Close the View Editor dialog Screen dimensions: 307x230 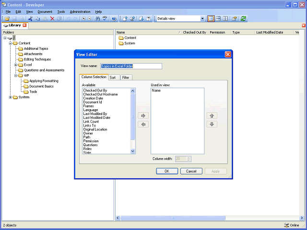[228, 54]
